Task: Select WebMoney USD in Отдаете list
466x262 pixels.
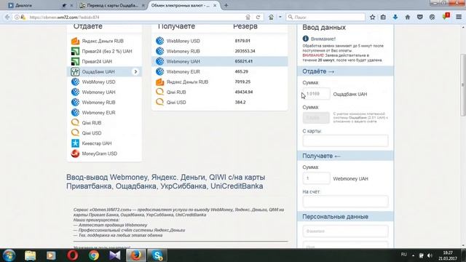Action: pos(104,82)
